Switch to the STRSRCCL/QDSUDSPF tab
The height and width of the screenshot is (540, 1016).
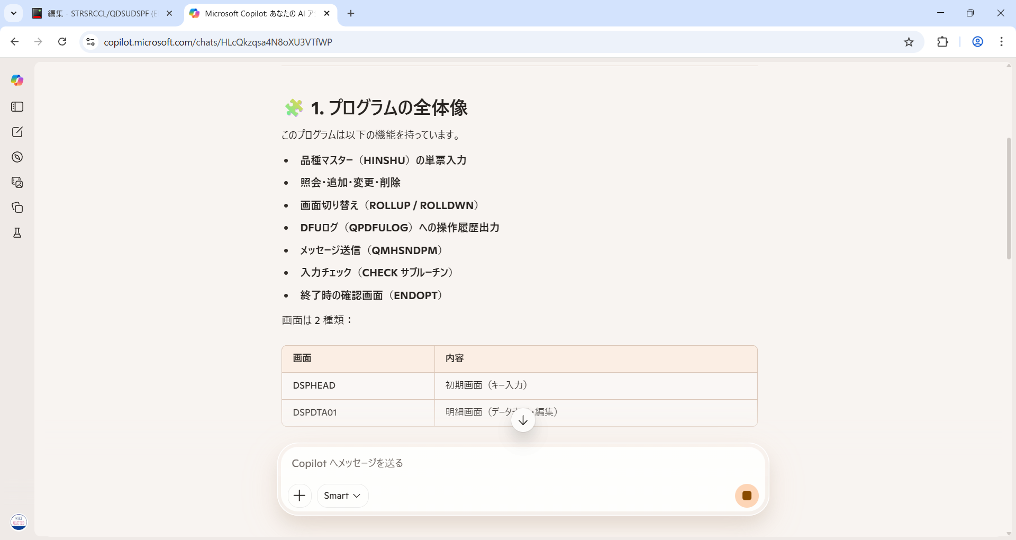pyautogui.click(x=101, y=14)
